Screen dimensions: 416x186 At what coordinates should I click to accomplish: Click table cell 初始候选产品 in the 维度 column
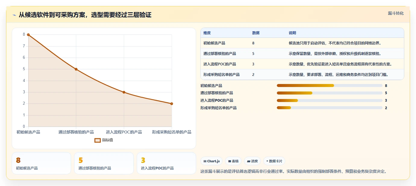point(214,43)
